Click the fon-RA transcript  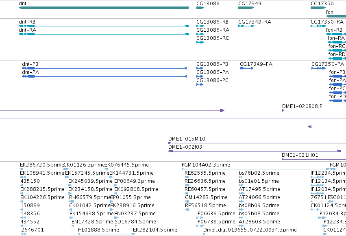click(337, 42)
